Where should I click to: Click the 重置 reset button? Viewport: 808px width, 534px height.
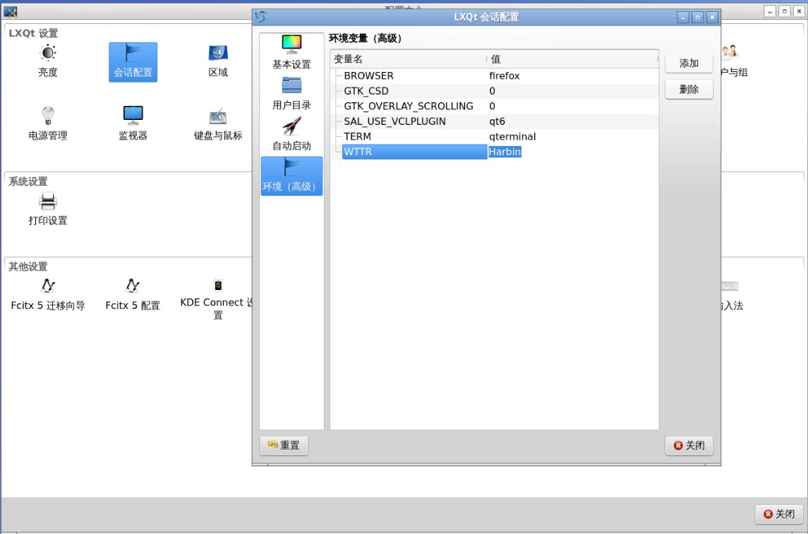click(284, 445)
